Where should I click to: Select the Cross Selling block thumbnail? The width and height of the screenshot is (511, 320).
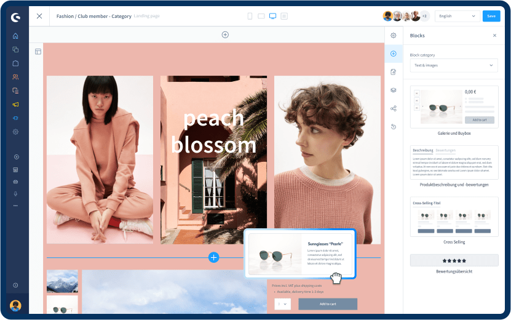pos(454,218)
